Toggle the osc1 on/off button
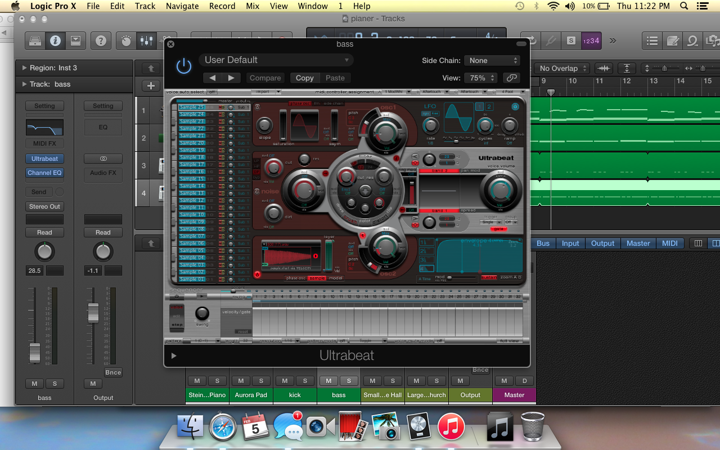Screen dimensions: 720x450 pyautogui.click(x=257, y=107)
